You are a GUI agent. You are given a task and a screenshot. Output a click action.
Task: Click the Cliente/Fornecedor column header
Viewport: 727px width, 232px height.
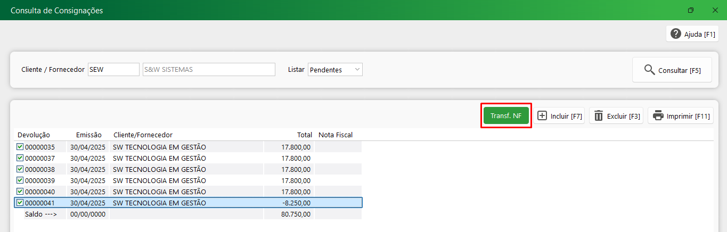[143, 135]
